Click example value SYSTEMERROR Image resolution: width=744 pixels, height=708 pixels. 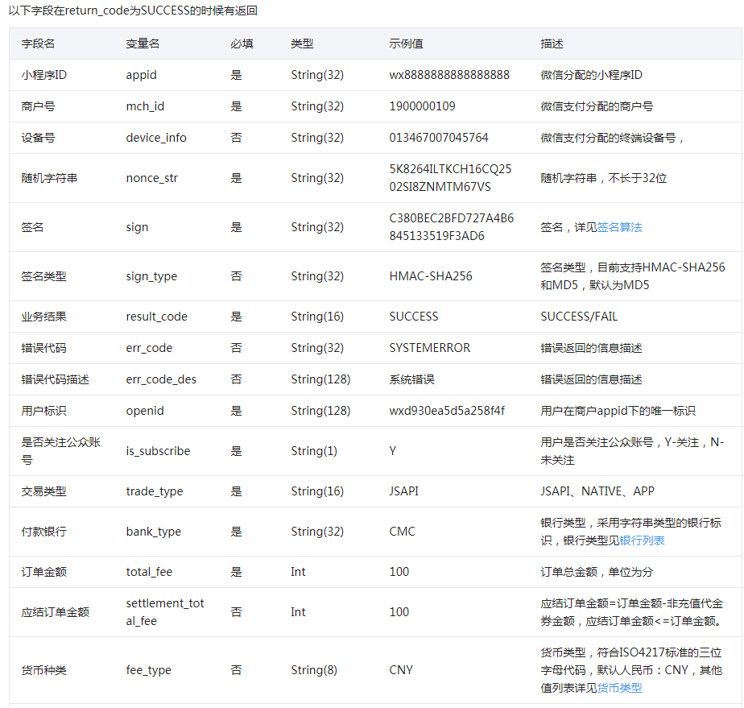tap(430, 348)
